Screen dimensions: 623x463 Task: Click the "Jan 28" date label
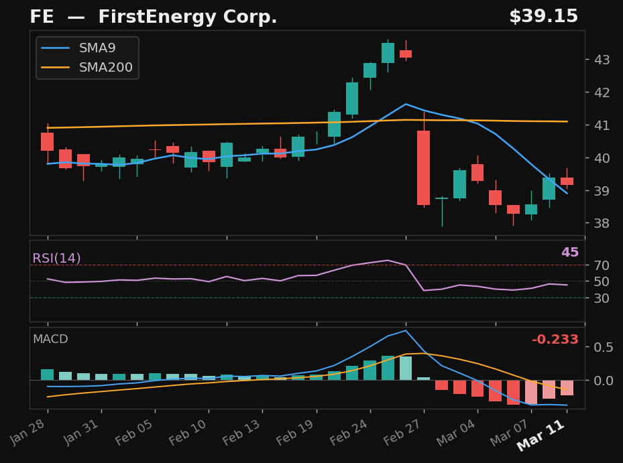(27, 432)
